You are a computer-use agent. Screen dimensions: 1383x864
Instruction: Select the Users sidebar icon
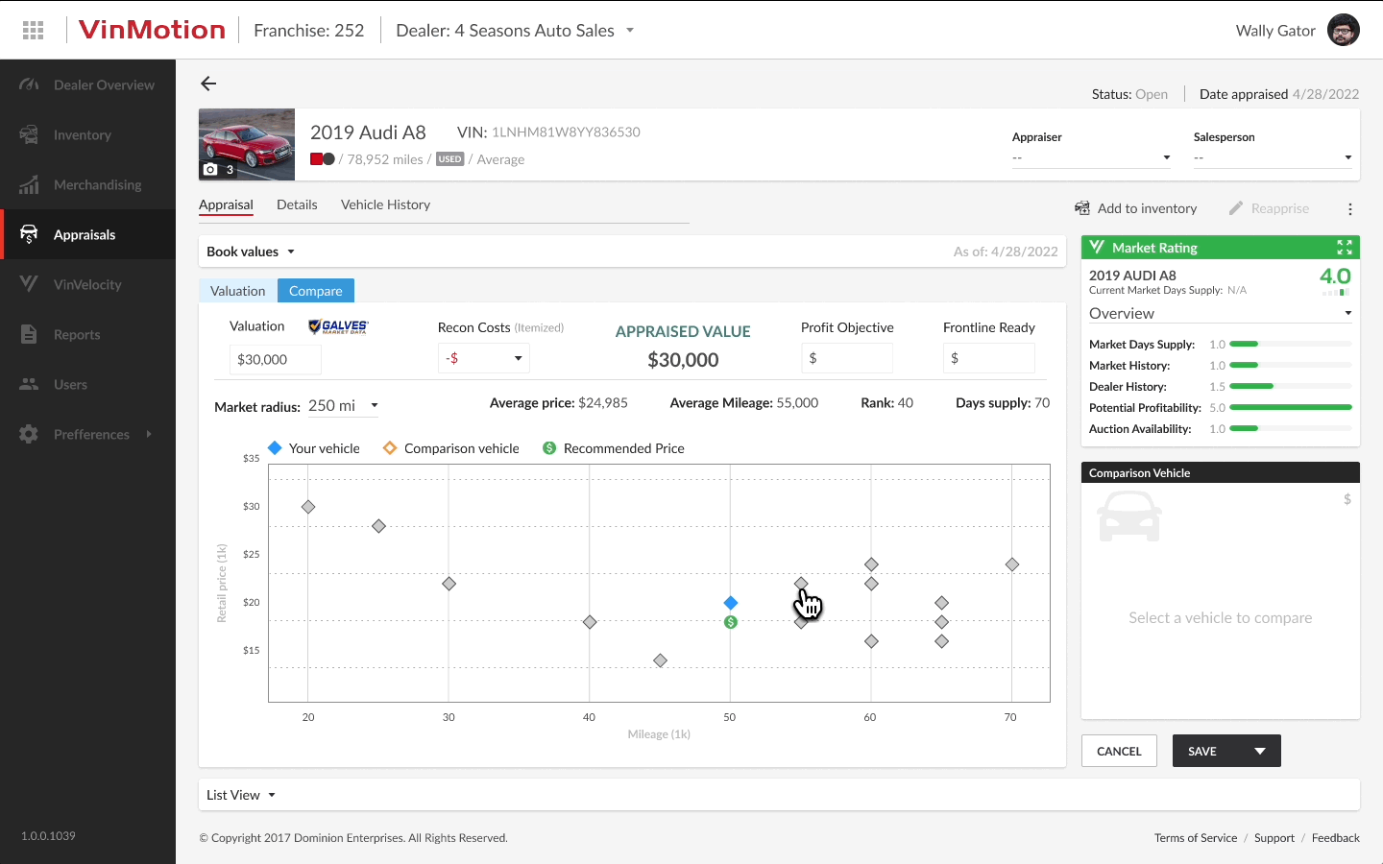click(x=29, y=384)
